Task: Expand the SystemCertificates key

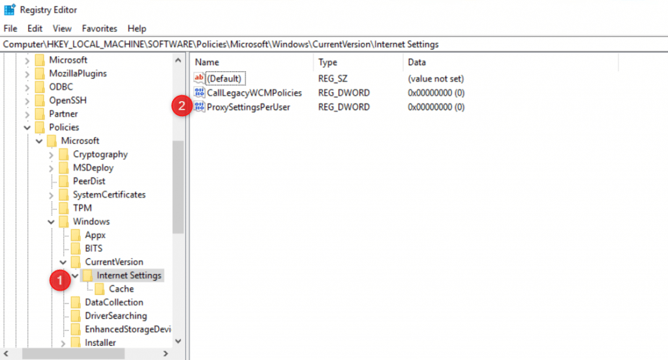Action: (51, 195)
